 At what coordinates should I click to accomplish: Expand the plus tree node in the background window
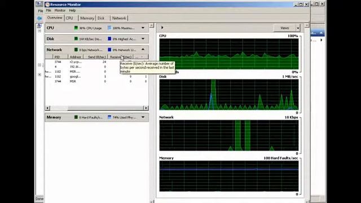pos(39,74)
